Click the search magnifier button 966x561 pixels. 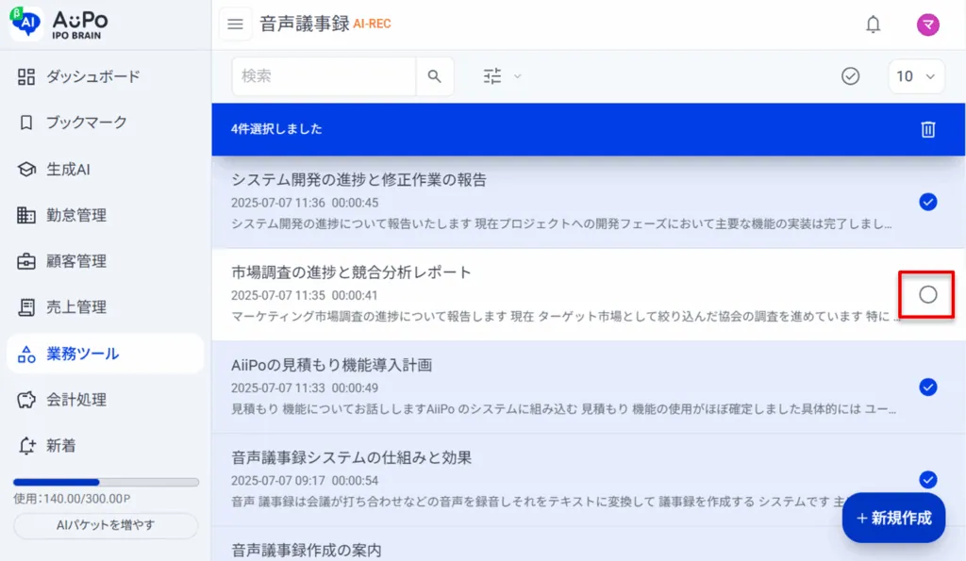pyautogui.click(x=434, y=76)
